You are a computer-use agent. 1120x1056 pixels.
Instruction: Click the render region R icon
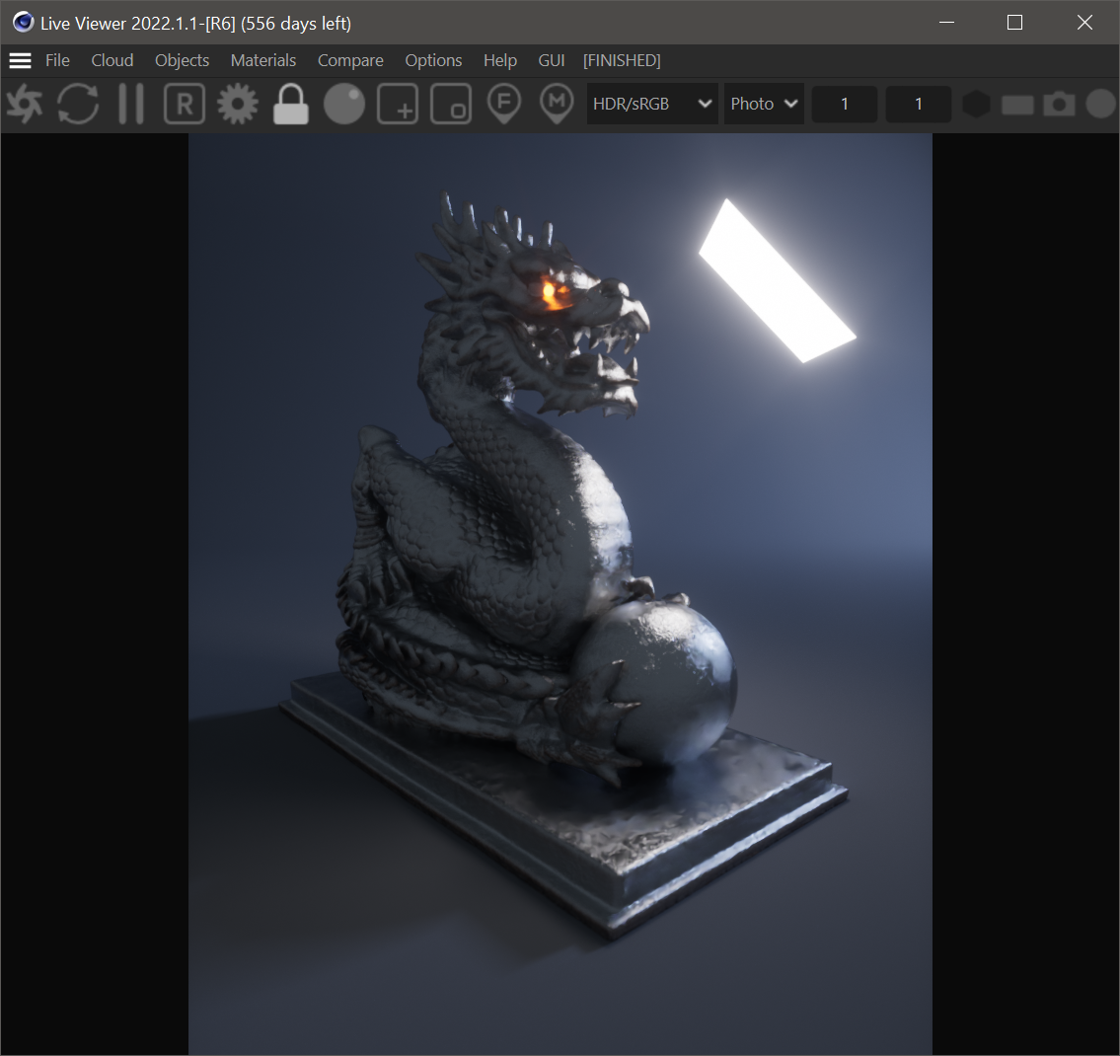(x=185, y=104)
